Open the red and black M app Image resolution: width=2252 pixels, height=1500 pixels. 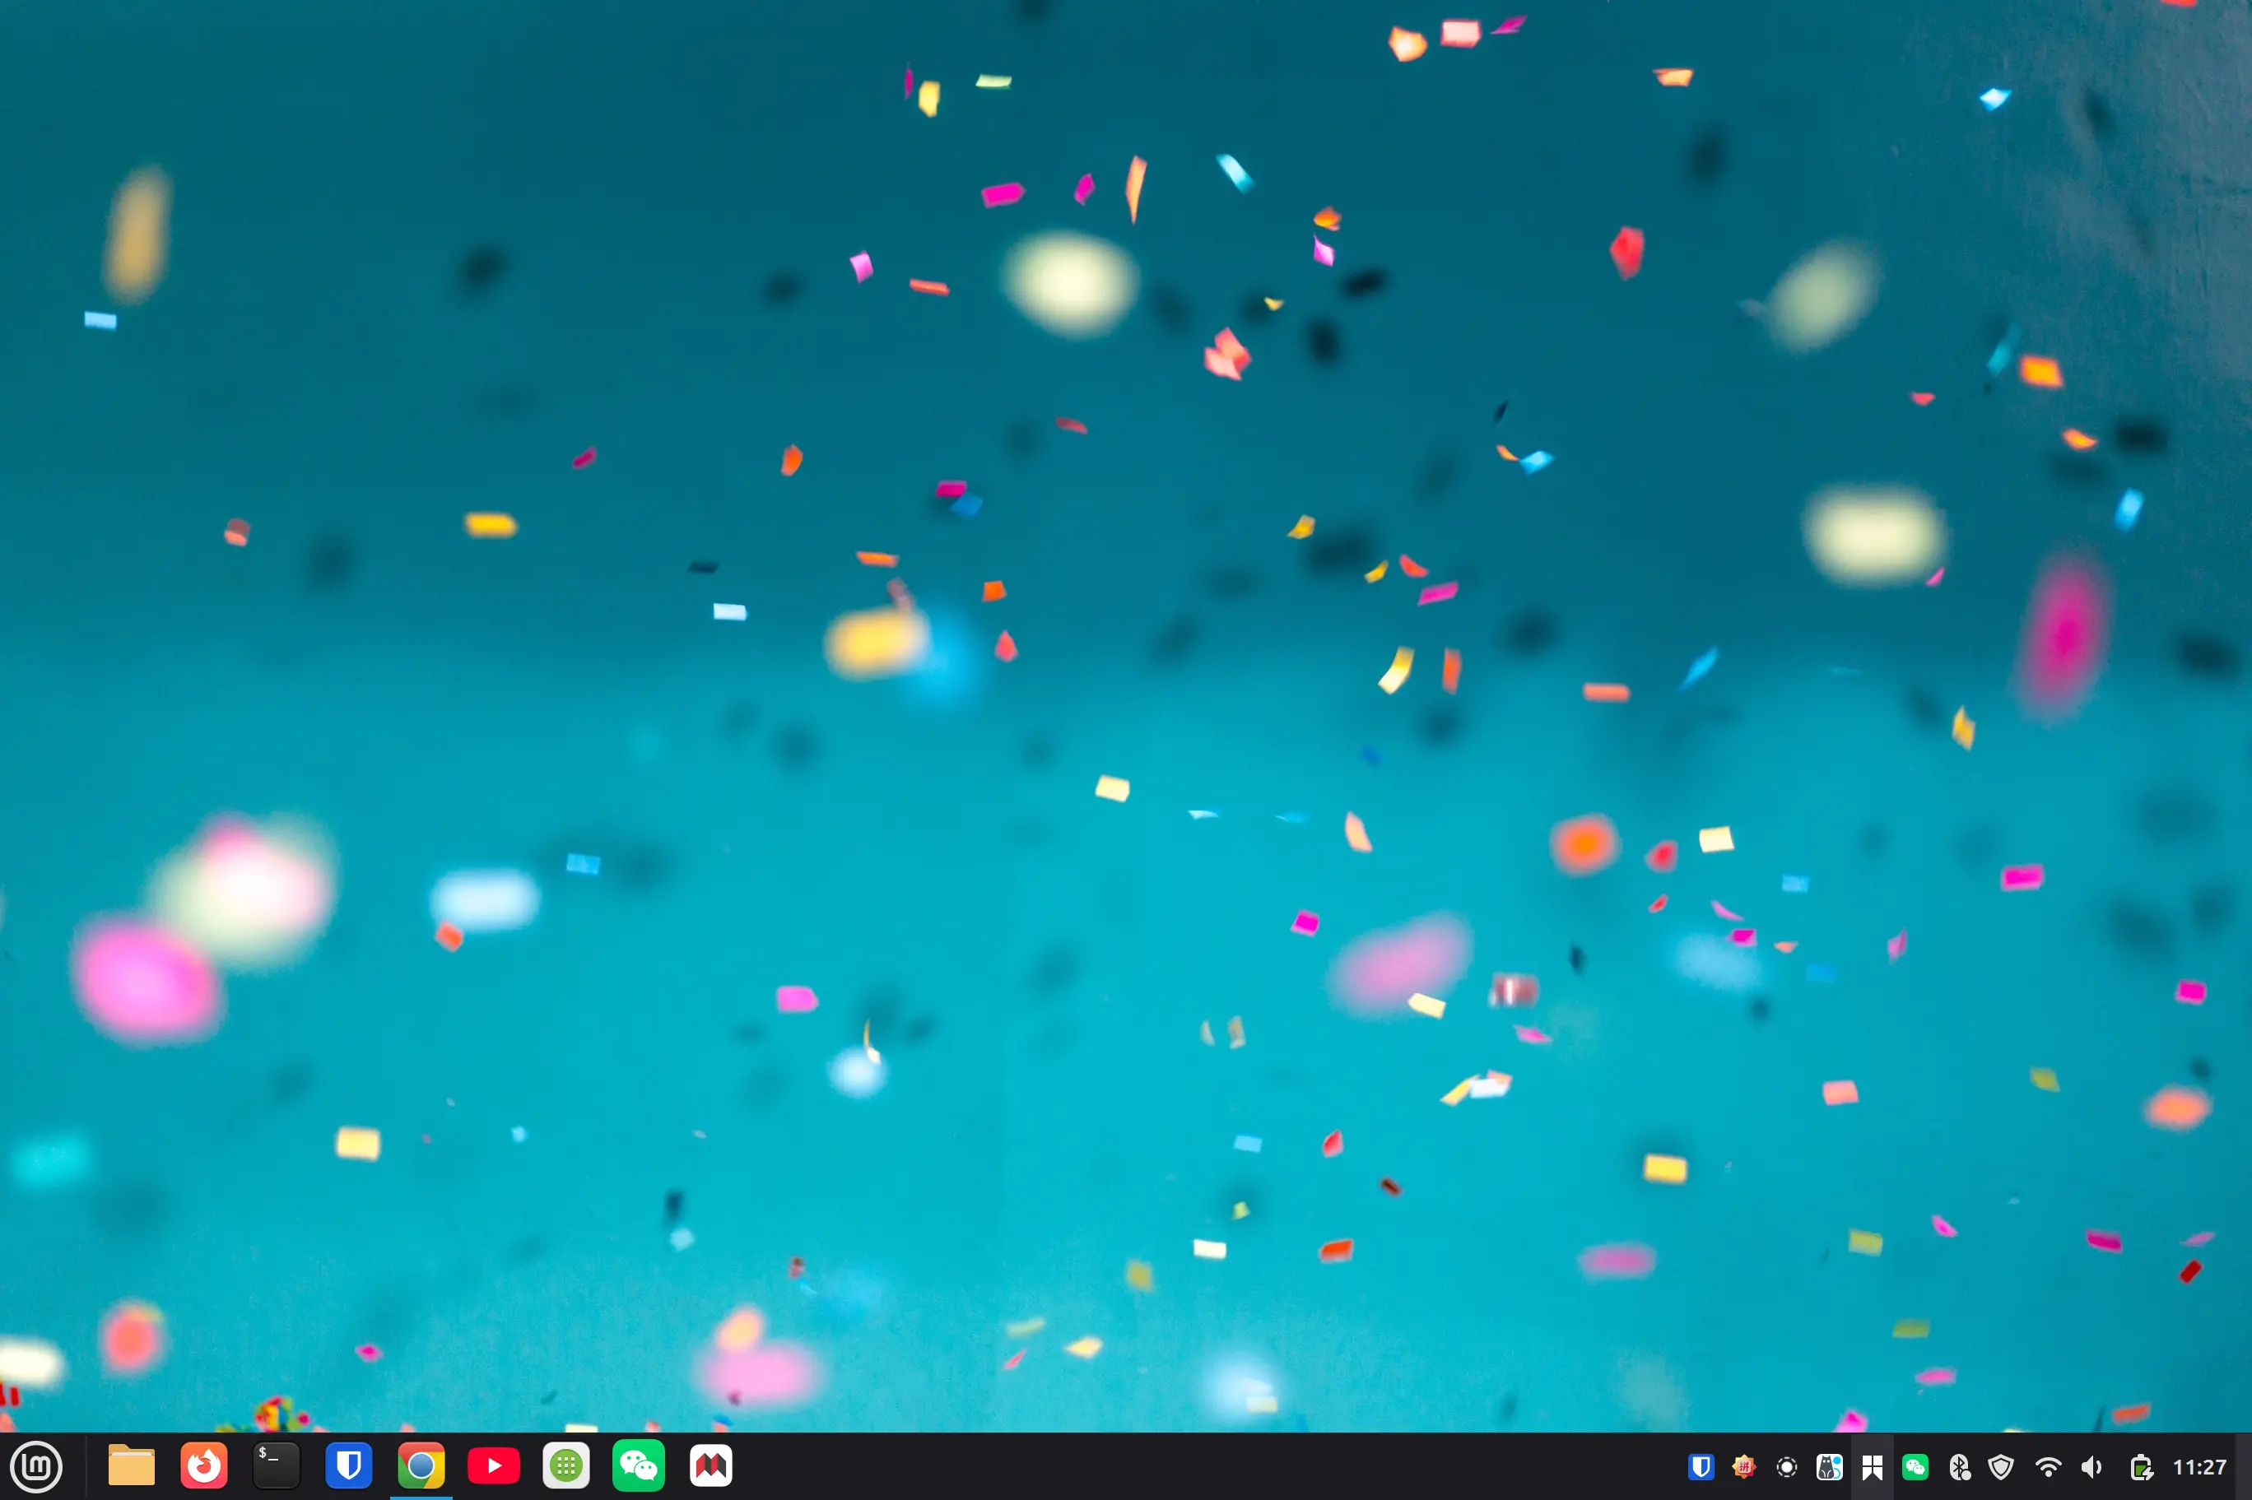click(x=711, y=1465)
